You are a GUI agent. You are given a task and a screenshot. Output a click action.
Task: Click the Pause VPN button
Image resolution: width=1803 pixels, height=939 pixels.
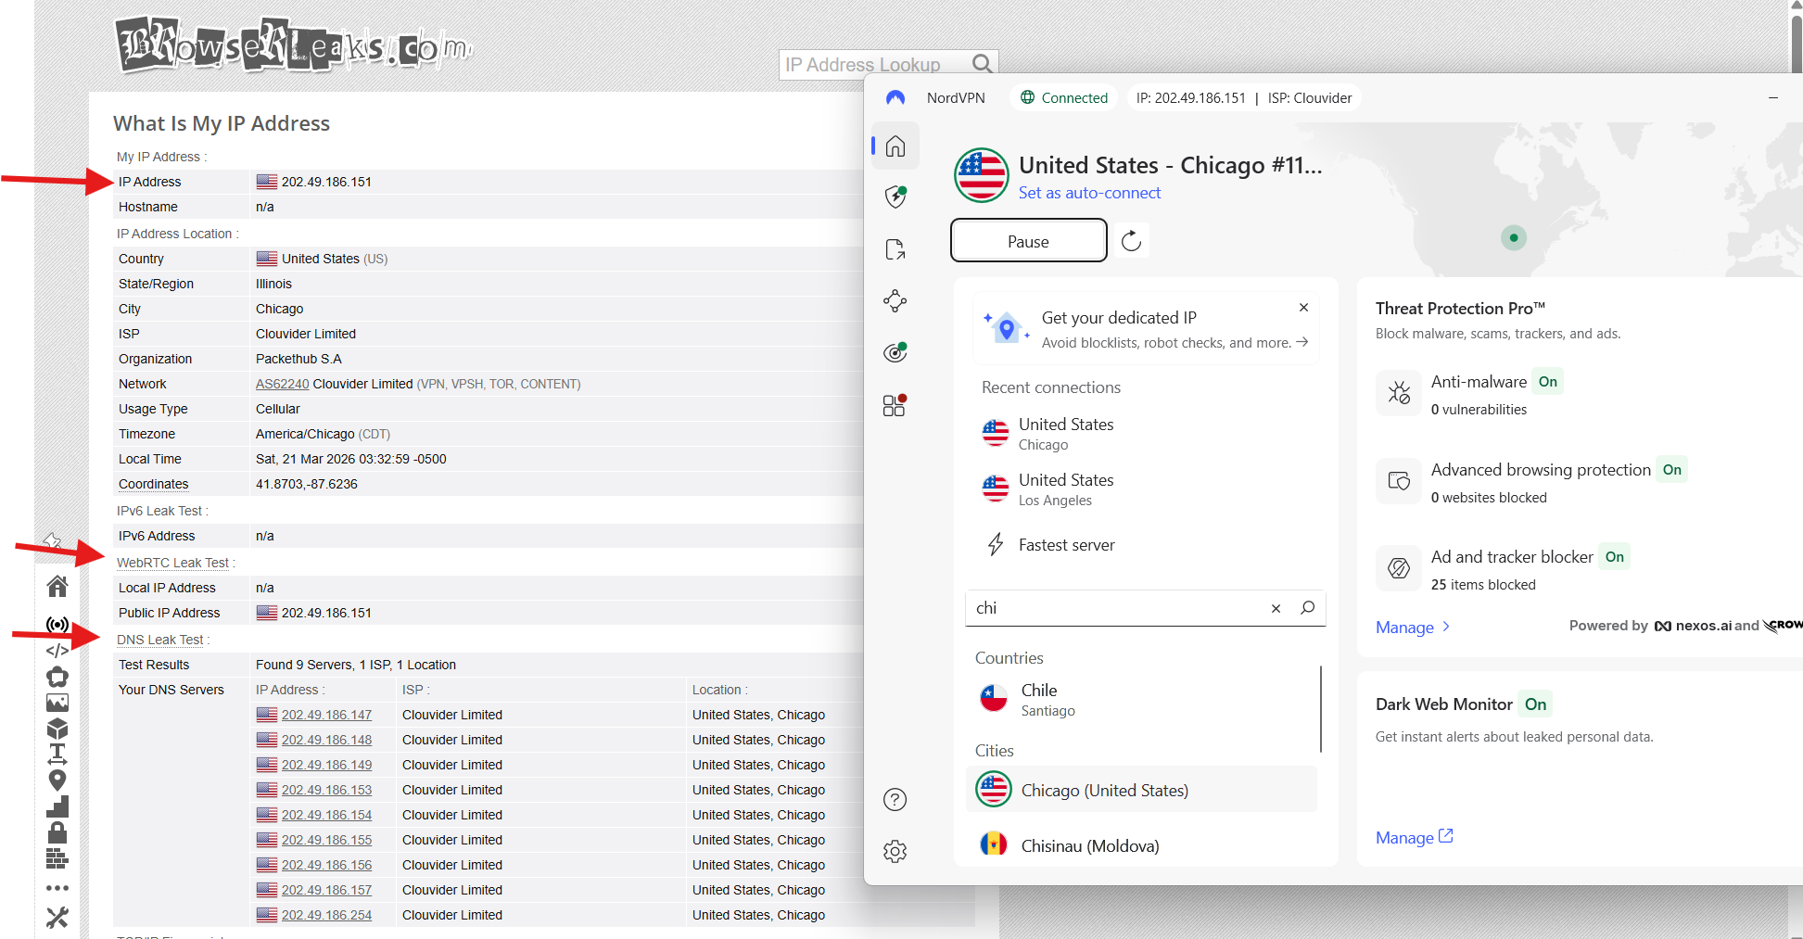[1029, 241]
